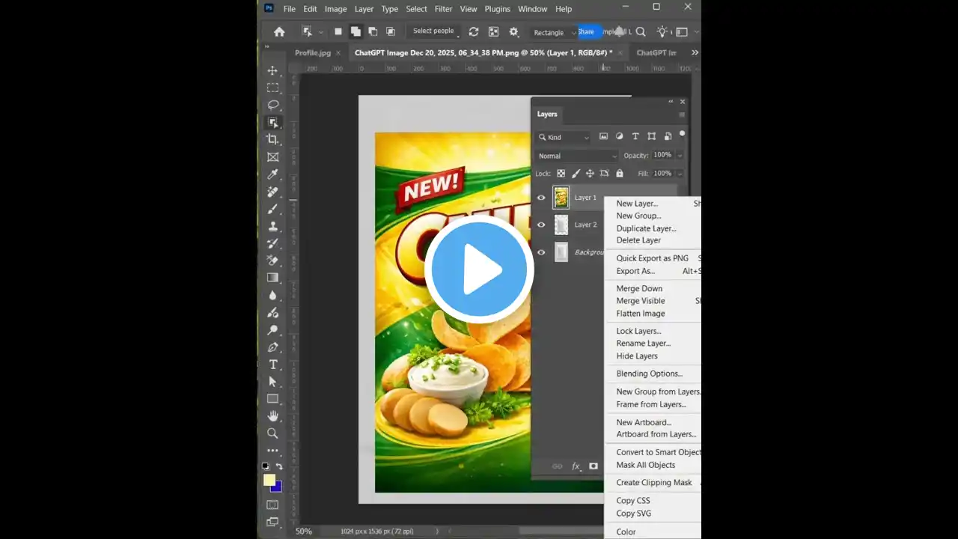Screen dimensions: 958x539
Task: Click the Search magnifier in the options bar
Action: point(641,31)
